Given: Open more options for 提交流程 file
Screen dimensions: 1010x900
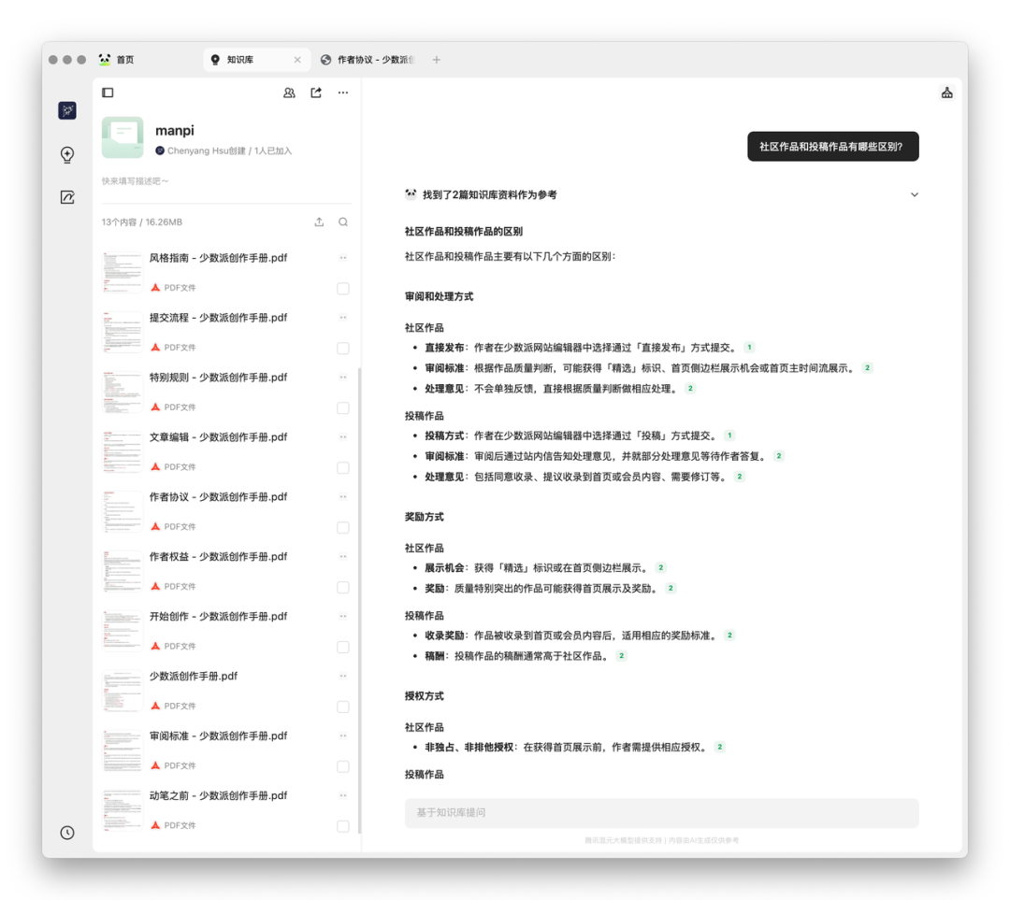Looking at the screenshot, I should [x=343, y=318].
